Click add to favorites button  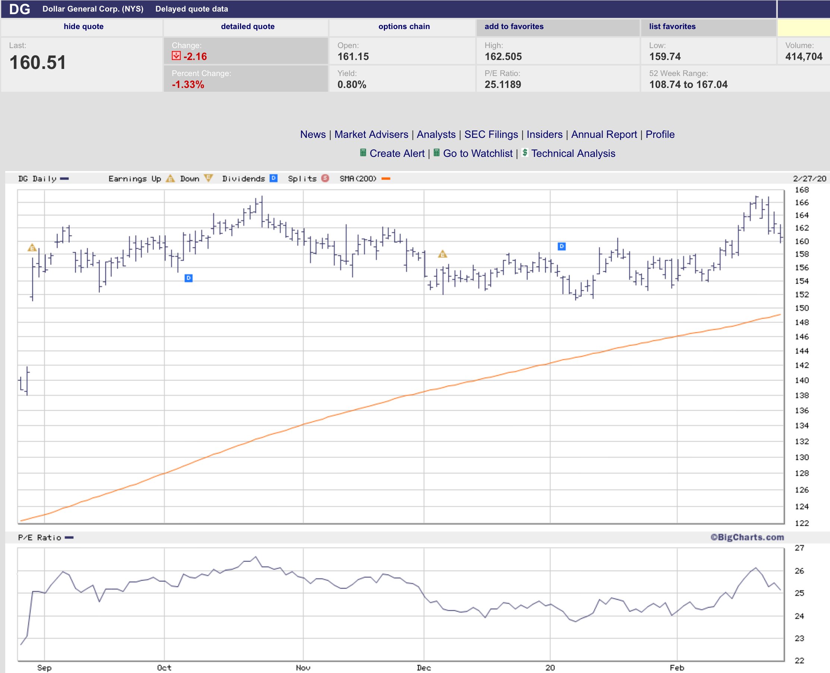click(514, 26)
